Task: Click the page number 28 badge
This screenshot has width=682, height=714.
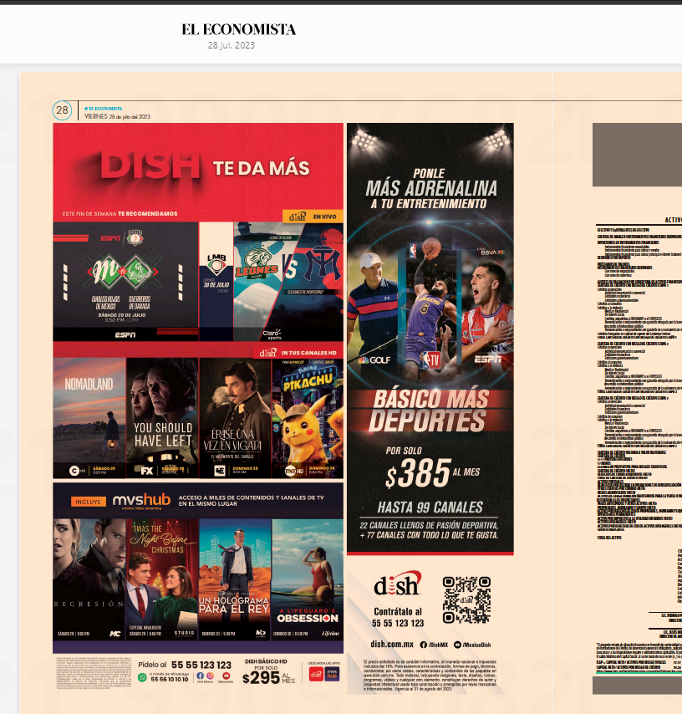Action: tap(63, 110)
